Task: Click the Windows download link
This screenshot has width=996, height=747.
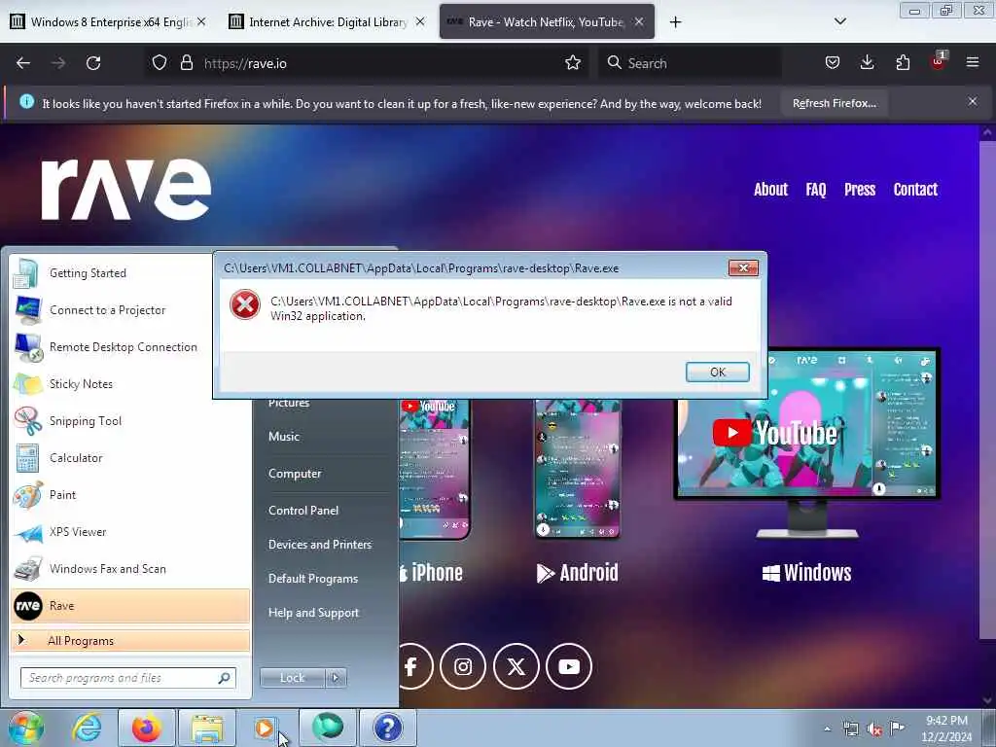Action: click(806, 573)
